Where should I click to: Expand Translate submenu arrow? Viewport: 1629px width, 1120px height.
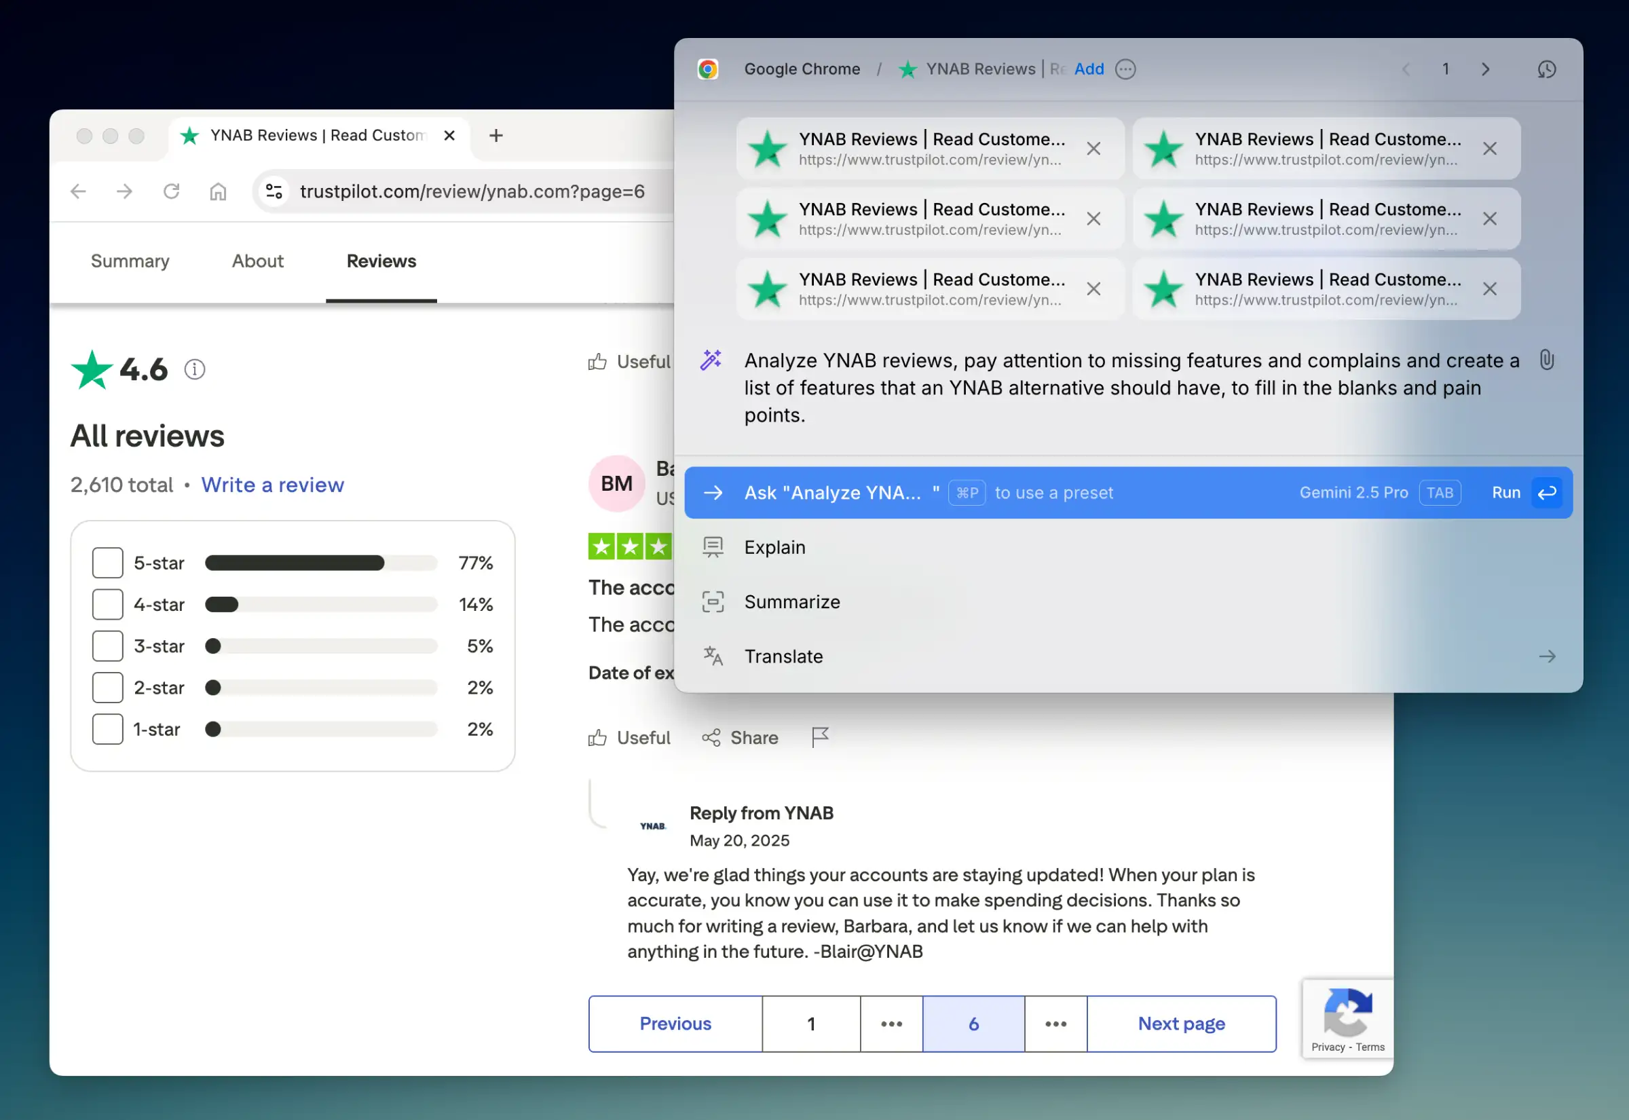coord(1547,656)
